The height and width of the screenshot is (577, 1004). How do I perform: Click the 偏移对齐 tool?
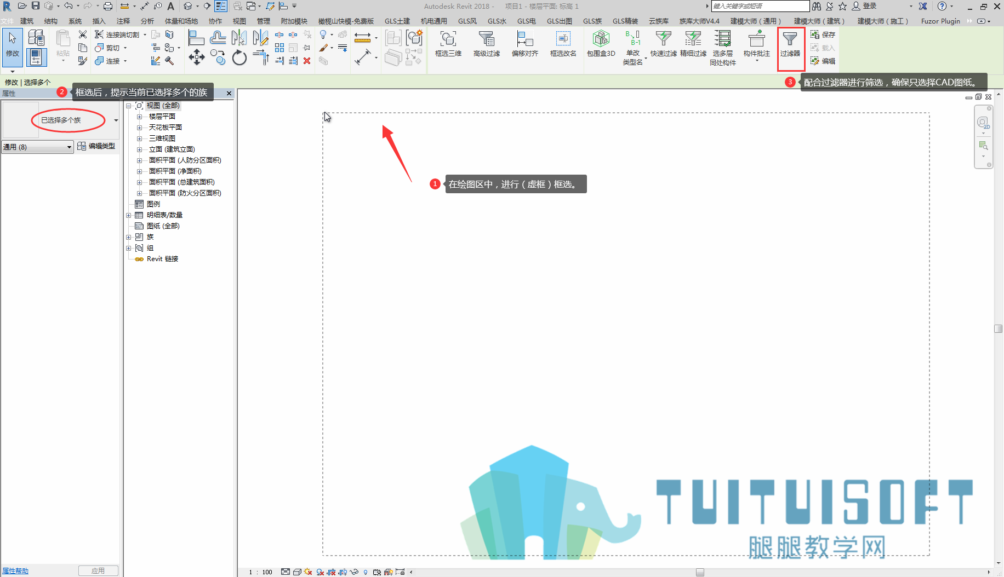(x=525, y=44)
